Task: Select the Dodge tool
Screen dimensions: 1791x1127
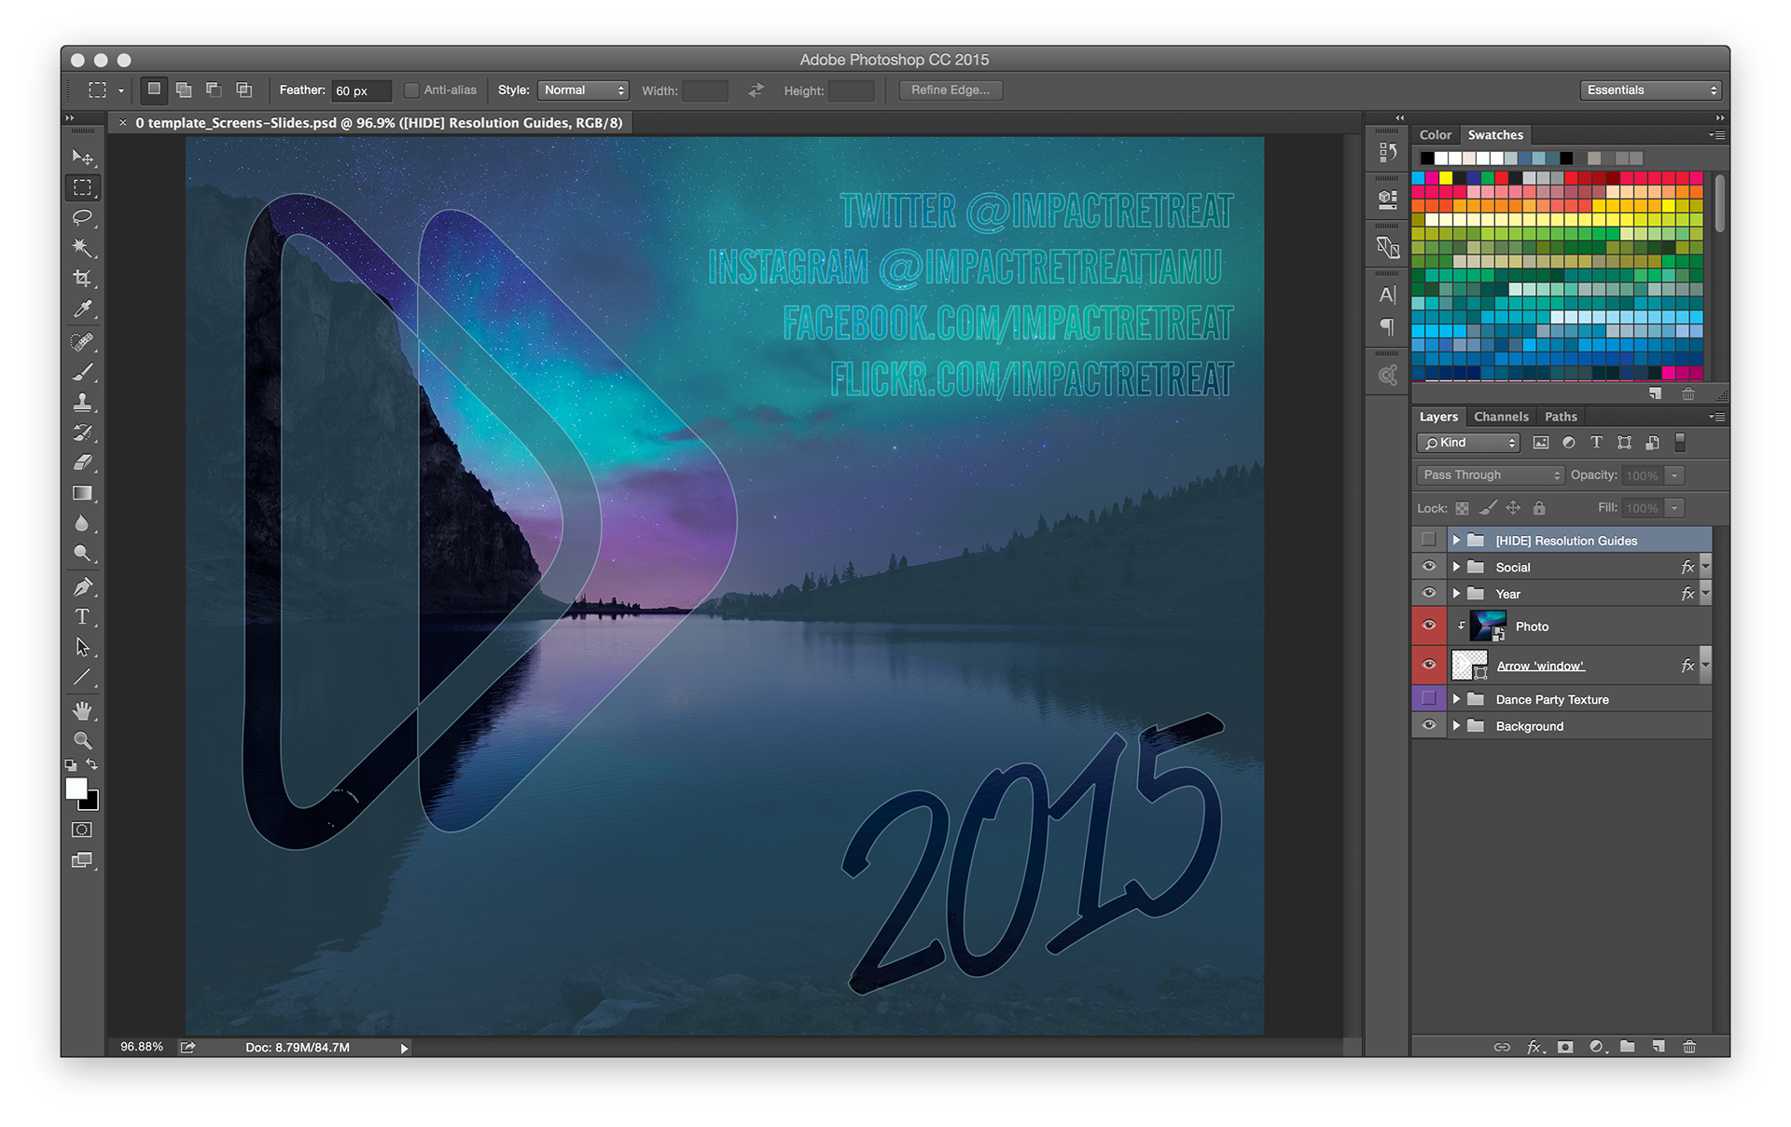Action: (83, 554)
